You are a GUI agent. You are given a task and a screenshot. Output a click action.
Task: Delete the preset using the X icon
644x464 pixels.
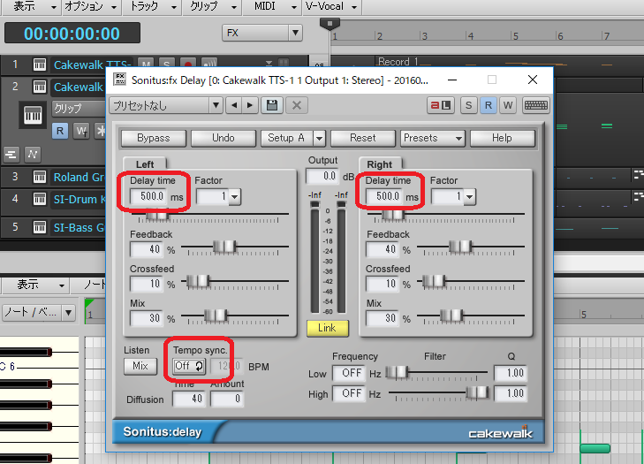(297, 105)
